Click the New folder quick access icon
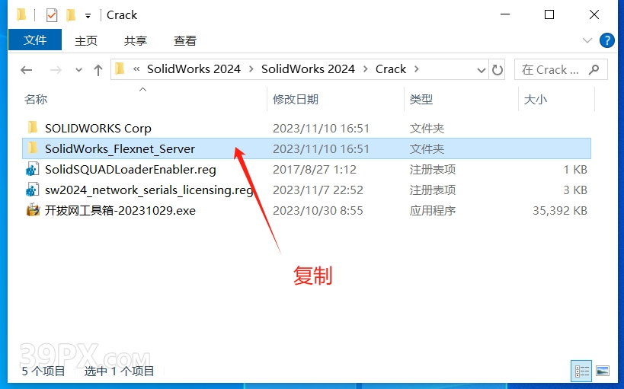This screenshot has width=624, height=389. (71, 15)
